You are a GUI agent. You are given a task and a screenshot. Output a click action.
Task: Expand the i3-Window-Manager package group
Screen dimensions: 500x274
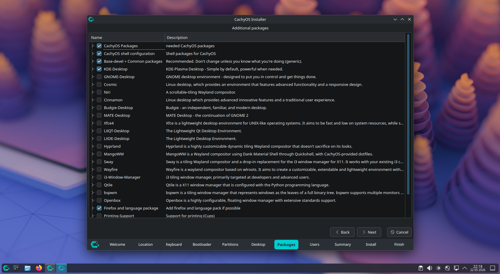coord(93,177)
